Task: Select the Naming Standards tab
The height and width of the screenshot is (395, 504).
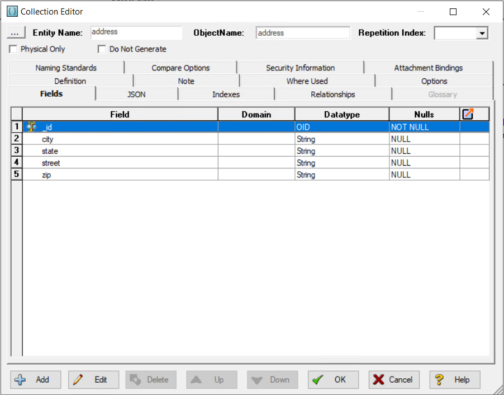Action: point(66,68)
